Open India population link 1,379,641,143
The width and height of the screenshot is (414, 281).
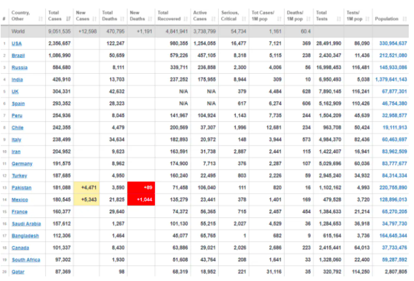click(391, 80)
